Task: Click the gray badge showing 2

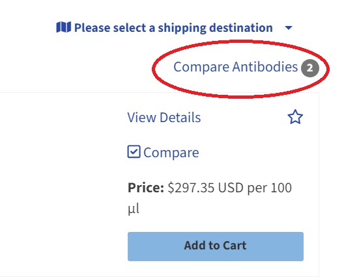Action: pyautogui.click(x=309, y=68)
